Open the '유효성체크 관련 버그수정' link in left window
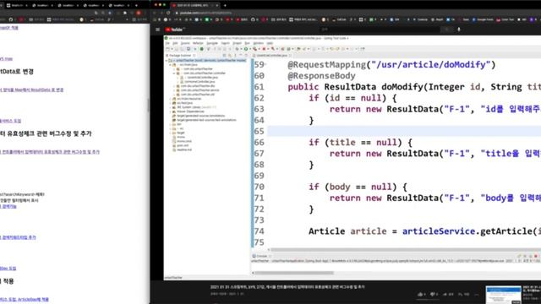Image resolution: width=541 pixels, height=304 pixels. point(50,152)
